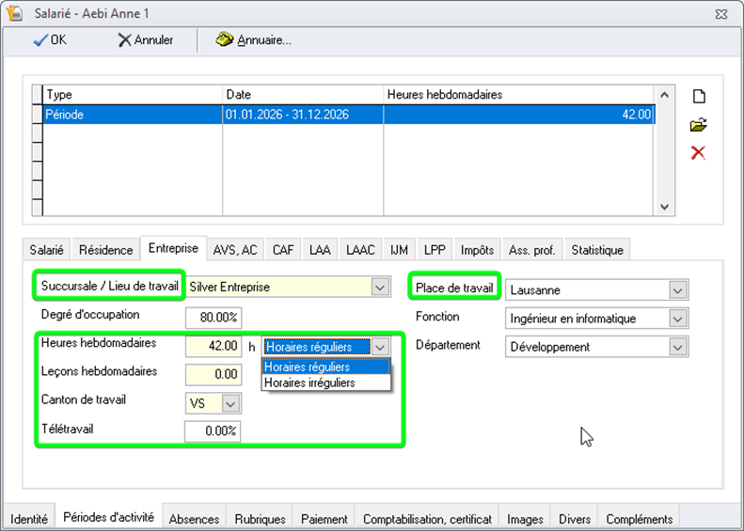Open period using the folder icon
Image resolution: width=744 pixels, height=531 pixels.
(698, 125)
